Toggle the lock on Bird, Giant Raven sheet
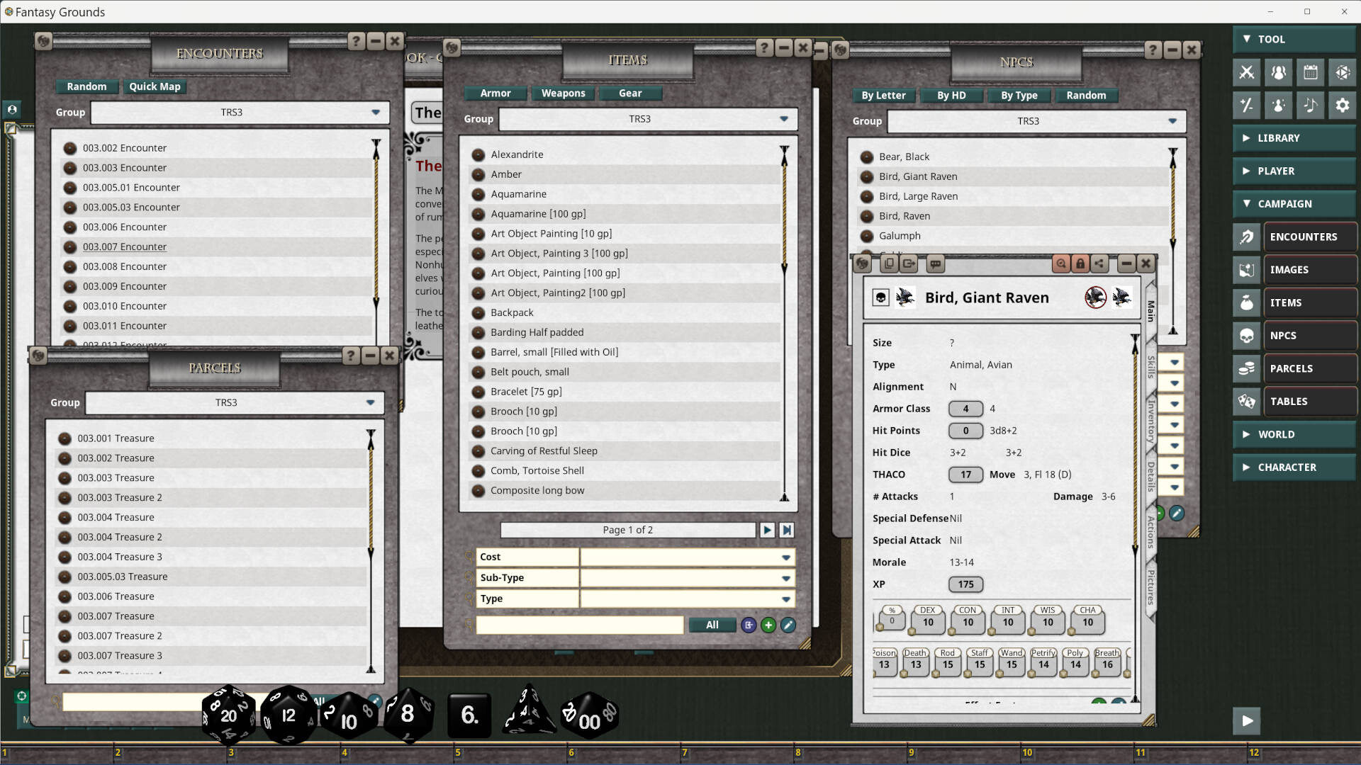 [x=1080, y=263]
